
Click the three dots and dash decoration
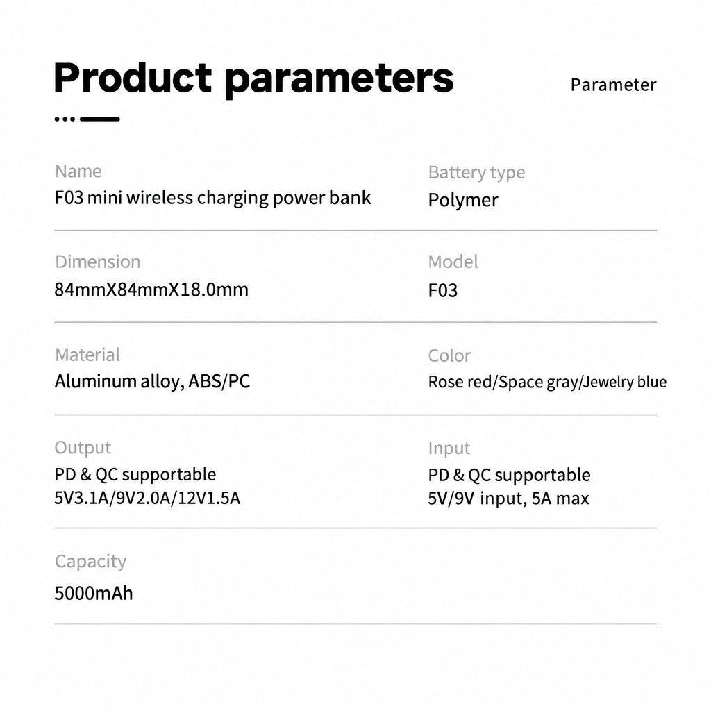coord(87,119)
